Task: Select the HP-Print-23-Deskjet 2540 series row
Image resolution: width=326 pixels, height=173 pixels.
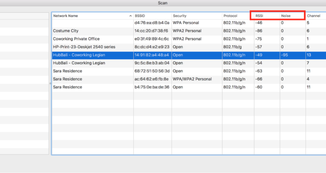Action: [x=189, y=47]
